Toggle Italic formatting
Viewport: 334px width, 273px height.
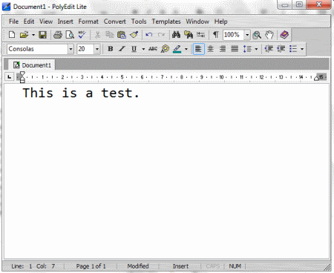pos(122,49)
